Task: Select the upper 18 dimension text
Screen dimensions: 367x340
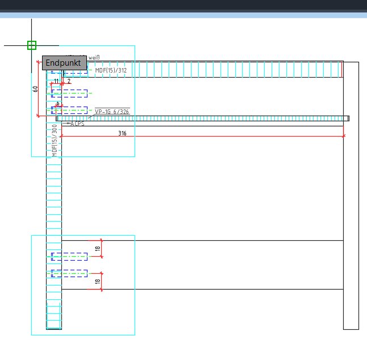Action: (98, 249)
